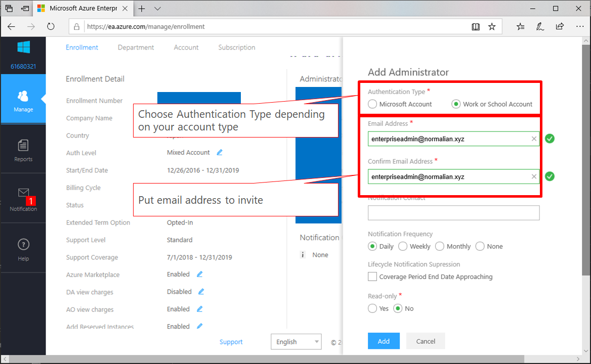The height and width of the screenshot is (364, 591).
Task: Open the Notification envelope icon
Action: coord(23,193)
